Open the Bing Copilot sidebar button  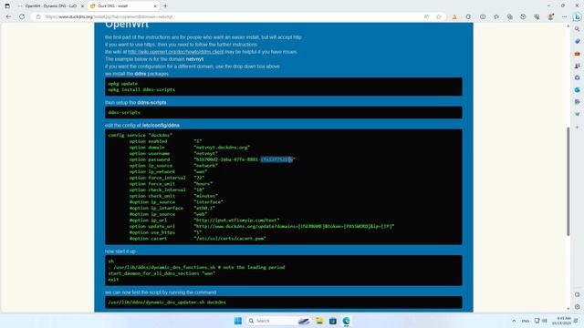point(577,16)
